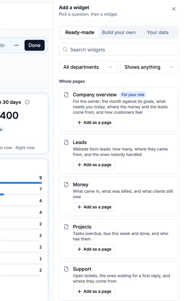
Task: Click the page icon next to Support
Action: [66, 269]
